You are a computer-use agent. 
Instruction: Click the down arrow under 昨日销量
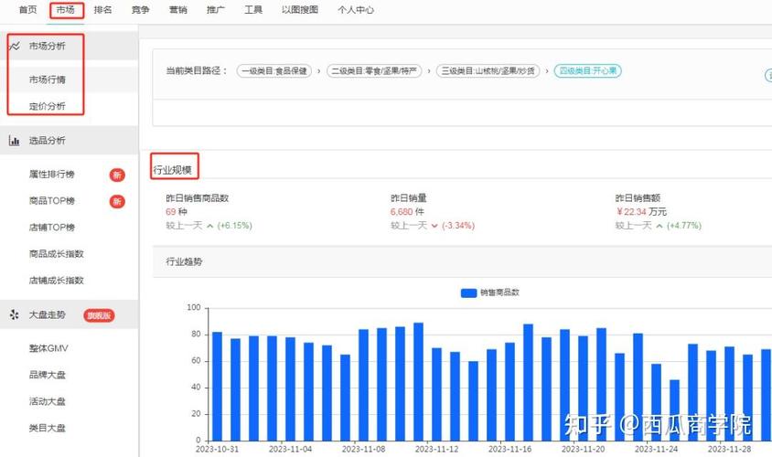(434, 226)
